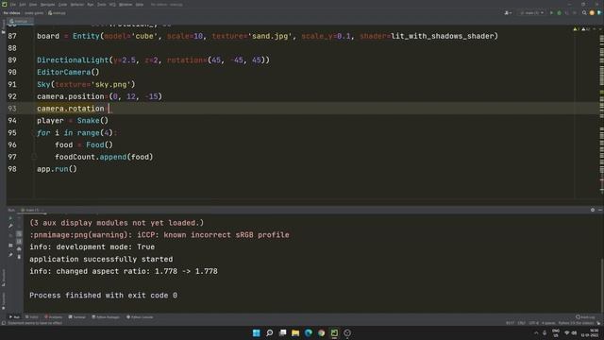Run with coverage icon in toolbar
This screenshot has width=604, height=340.
566,12
